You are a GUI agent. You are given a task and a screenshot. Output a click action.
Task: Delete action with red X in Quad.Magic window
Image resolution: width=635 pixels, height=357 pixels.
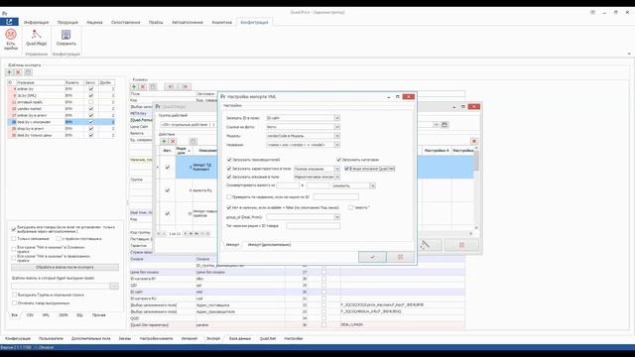click(173, 141)
